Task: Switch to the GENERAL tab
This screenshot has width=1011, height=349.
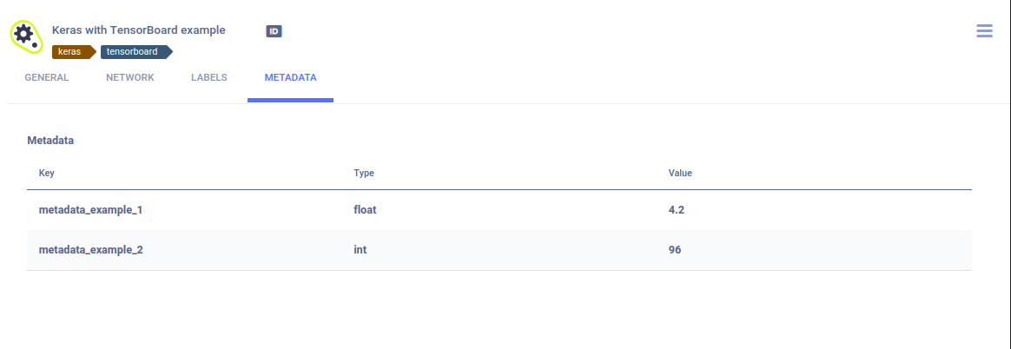Action: [47, 77]
